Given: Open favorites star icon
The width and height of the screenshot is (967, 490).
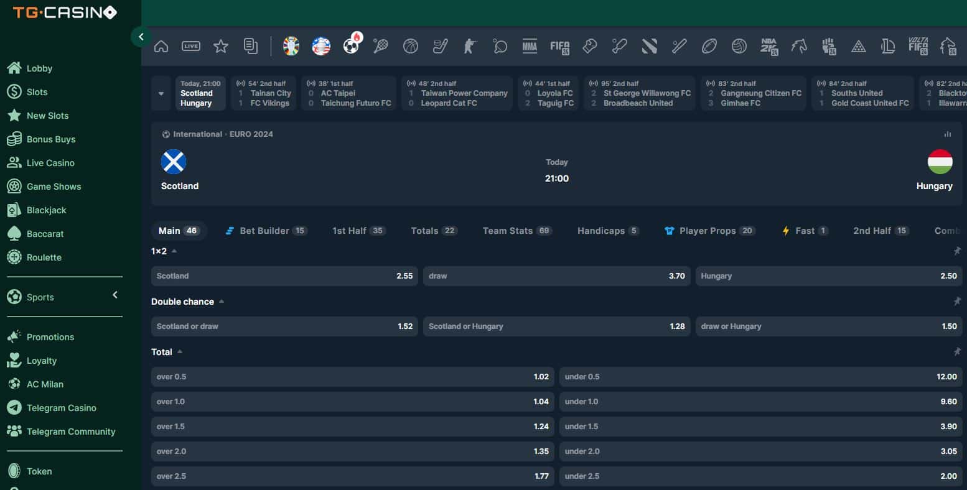Looking at the screenshot, I should click(221, 46).
